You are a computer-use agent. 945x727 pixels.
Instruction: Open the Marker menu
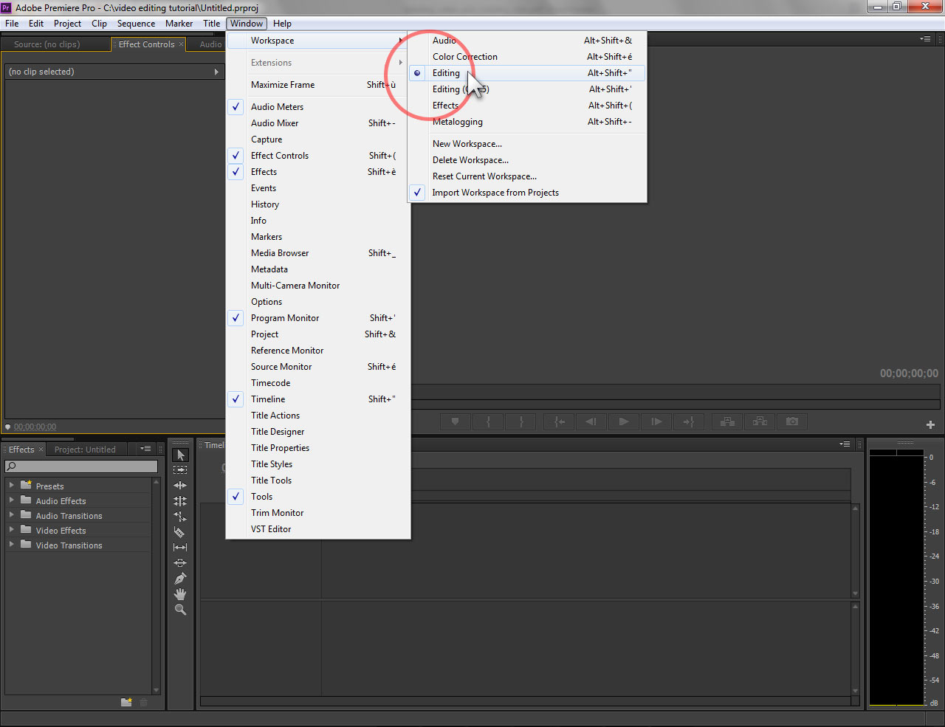(x=179, y=24)
